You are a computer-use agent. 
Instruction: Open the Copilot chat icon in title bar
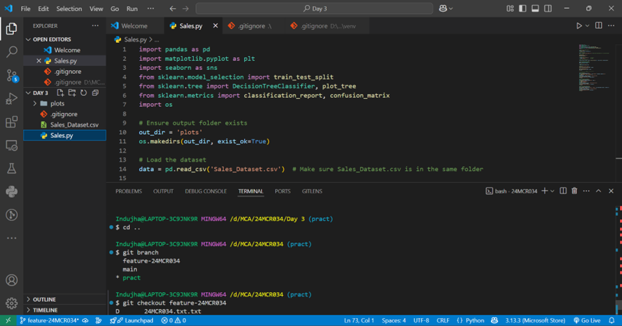pyautogui.click(x=443, y=9)
